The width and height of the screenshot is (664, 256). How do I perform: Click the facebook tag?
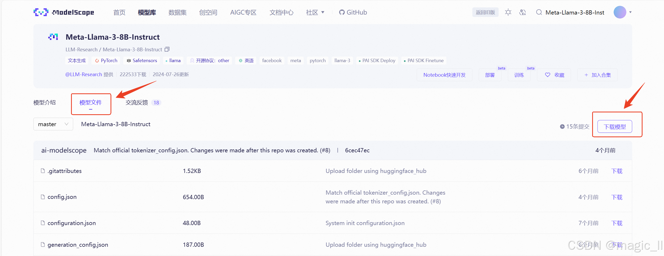tap(272, 61)
